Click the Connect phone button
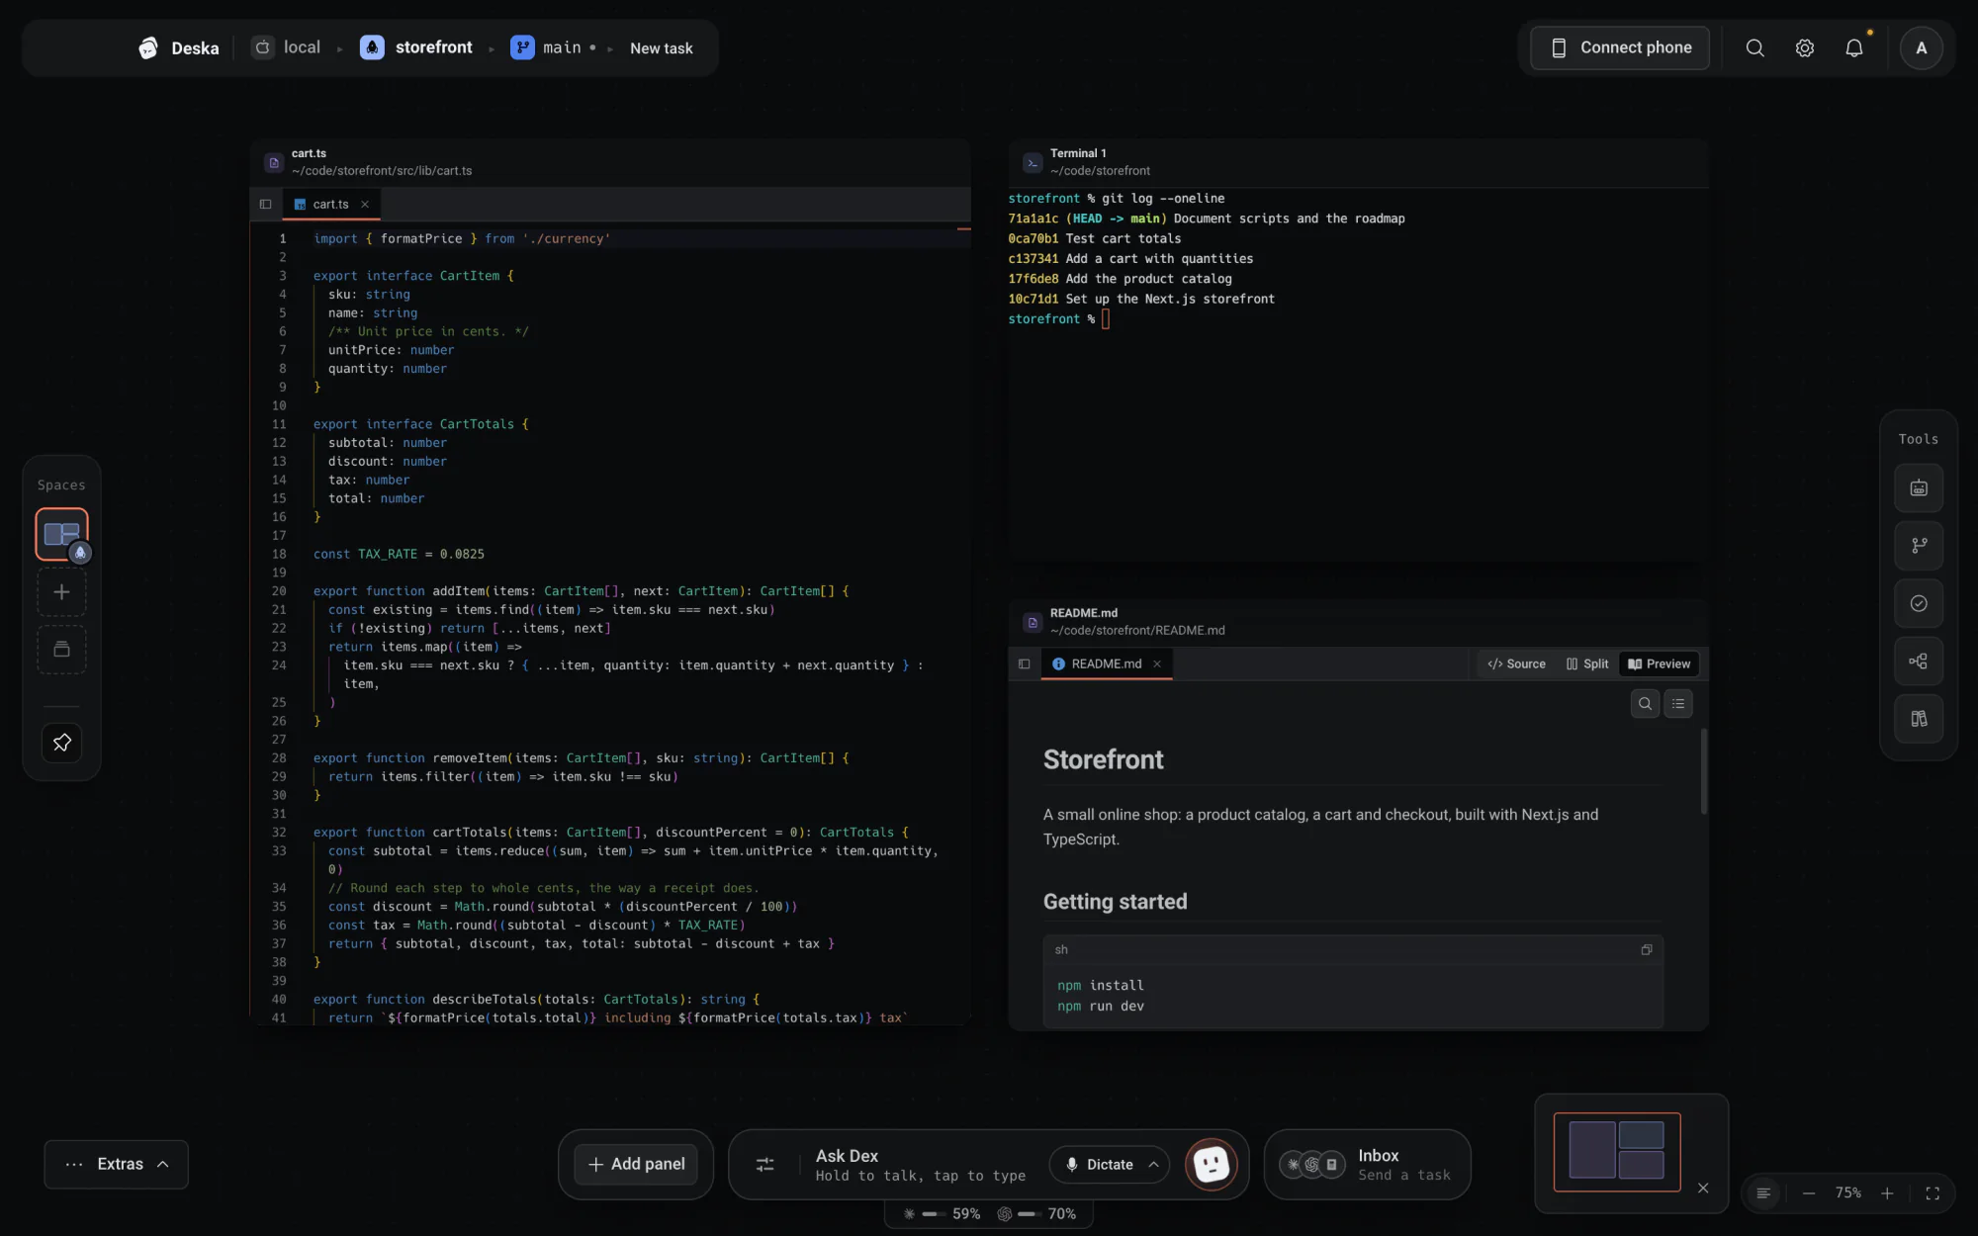1978x1236 pixels. click(1620, 47)
